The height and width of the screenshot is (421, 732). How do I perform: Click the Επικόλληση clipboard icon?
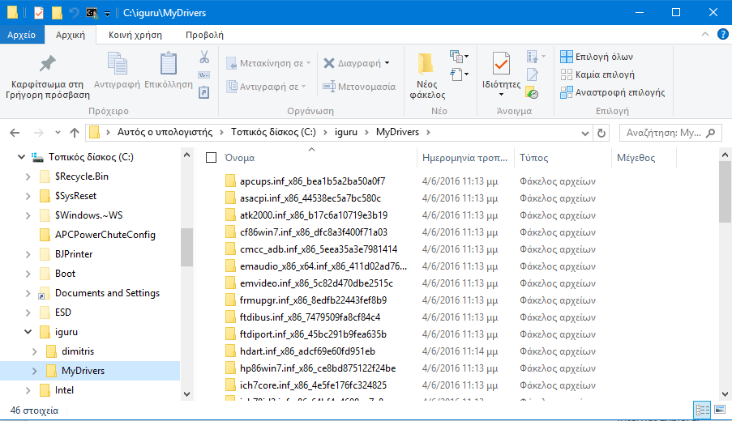coord(169,65)
